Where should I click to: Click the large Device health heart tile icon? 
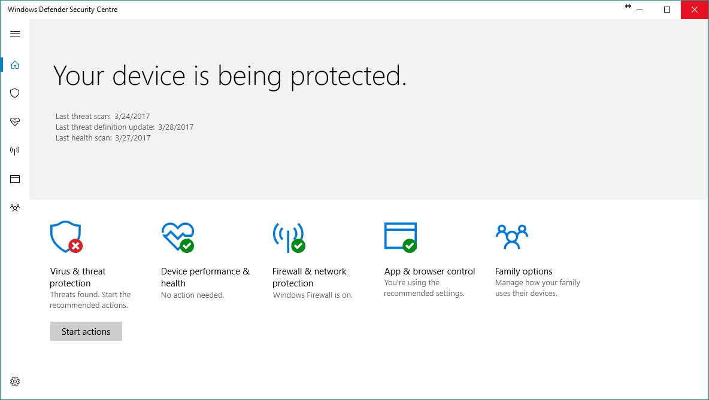click(177, 237)
